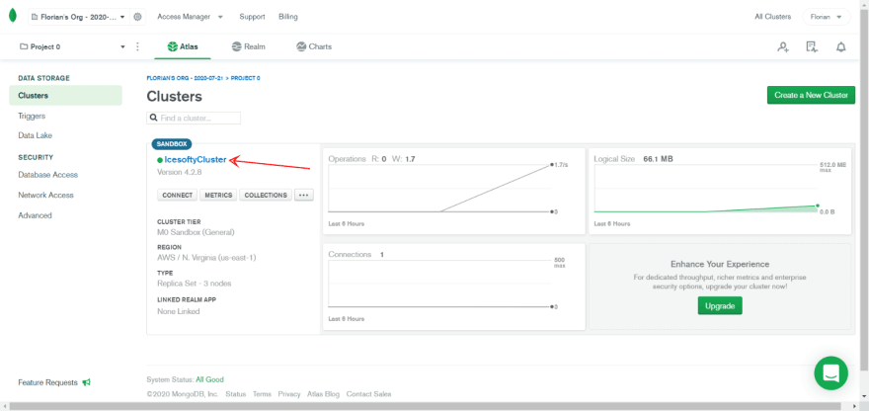Click Replica Set - 3 nodes text
Screen dimensions: 869x411
coord(195,284)
